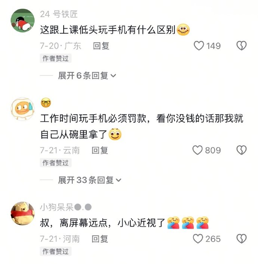The image size is (258, 264).
Task: Expand 展开6条回复 replies
Action: coord(87,75)
